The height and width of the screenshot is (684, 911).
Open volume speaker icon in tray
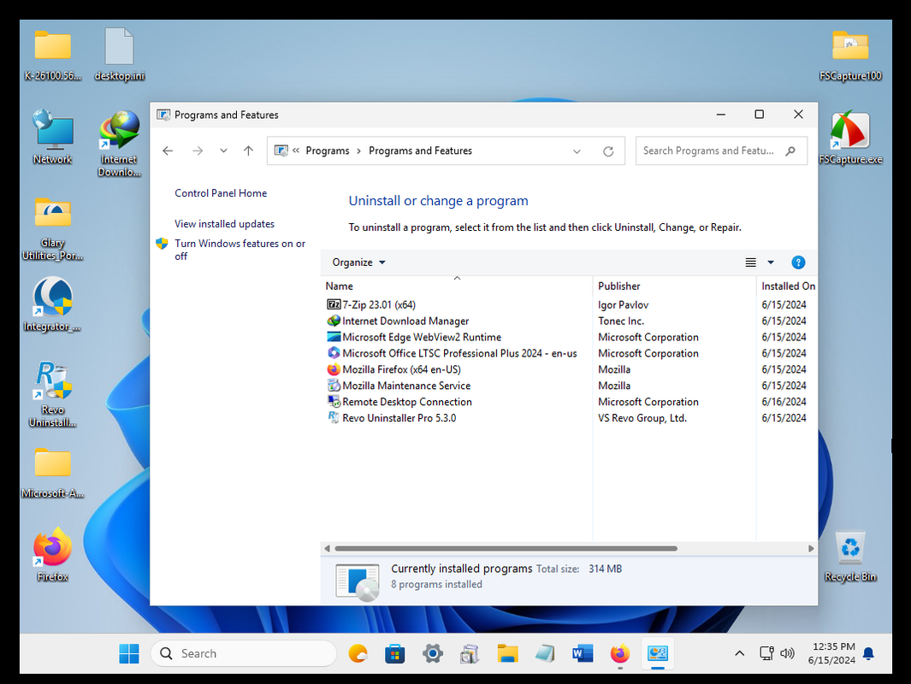[x=787, y=654]
